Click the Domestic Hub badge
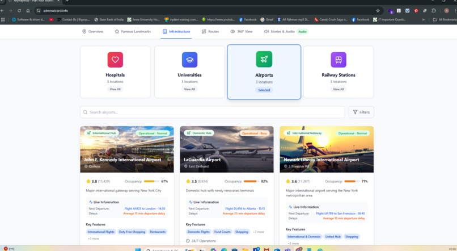Viewport: 457px width, 251px height. pos(199,133)
